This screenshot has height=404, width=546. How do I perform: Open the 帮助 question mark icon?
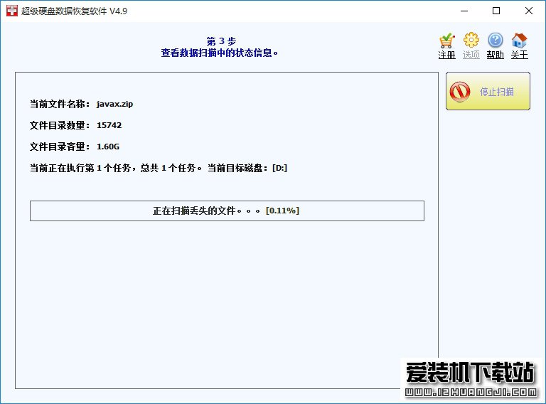click(x=495, y=41)
